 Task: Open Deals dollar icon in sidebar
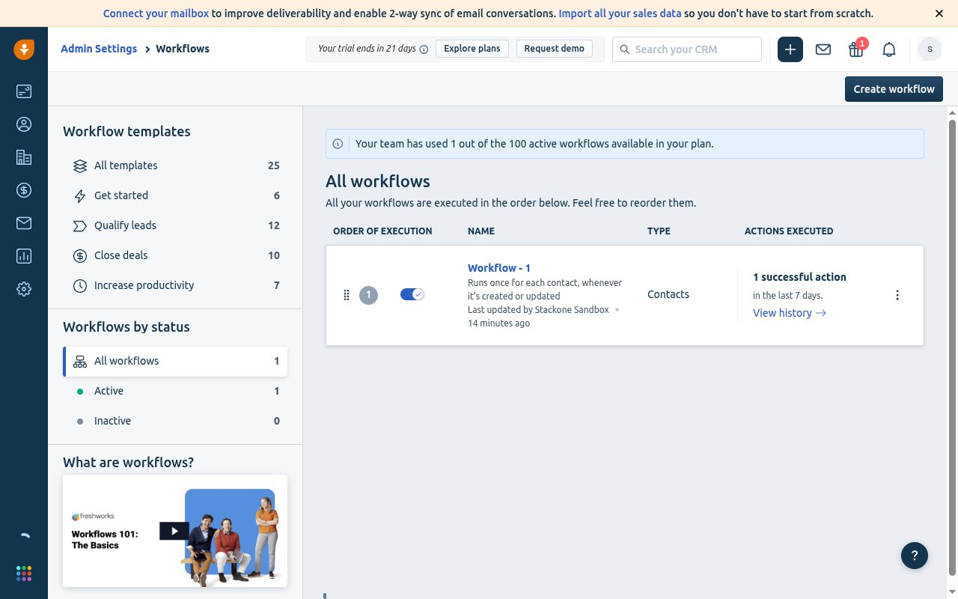tap(24, 190)
